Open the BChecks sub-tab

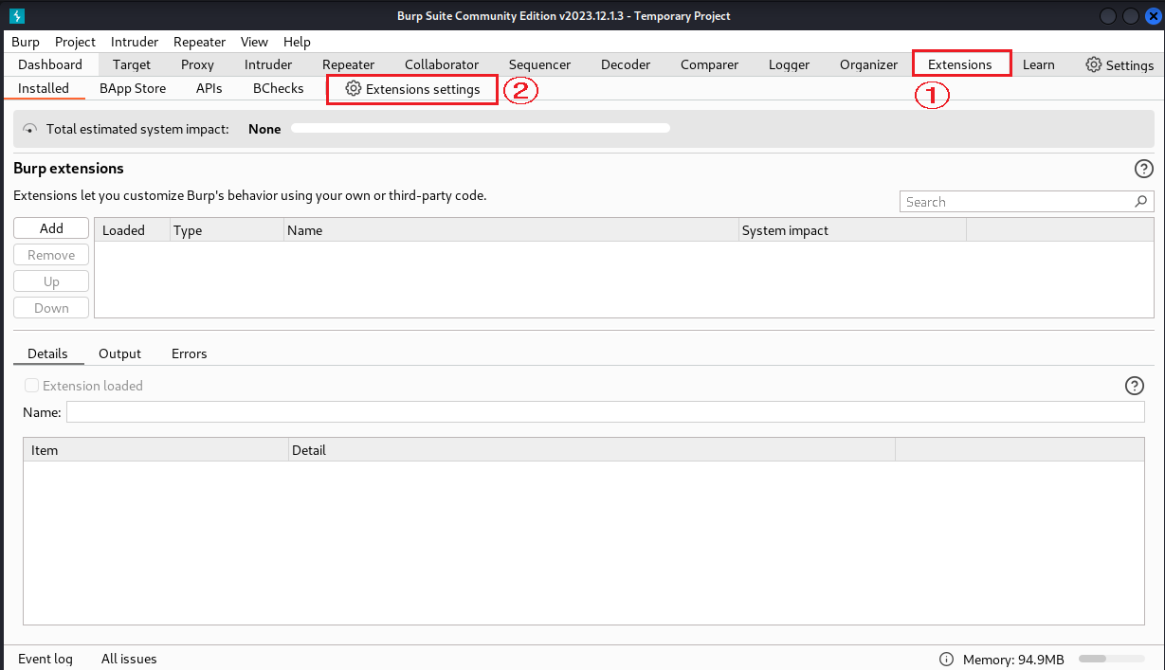pos(278,88)
